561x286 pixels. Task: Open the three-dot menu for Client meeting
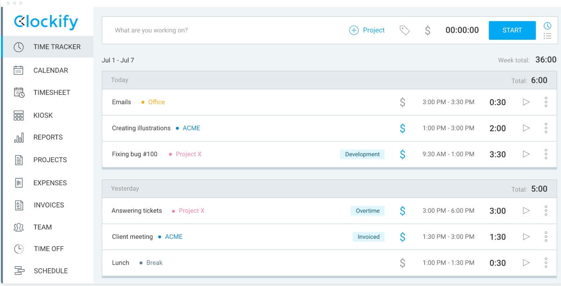point(546,237)
